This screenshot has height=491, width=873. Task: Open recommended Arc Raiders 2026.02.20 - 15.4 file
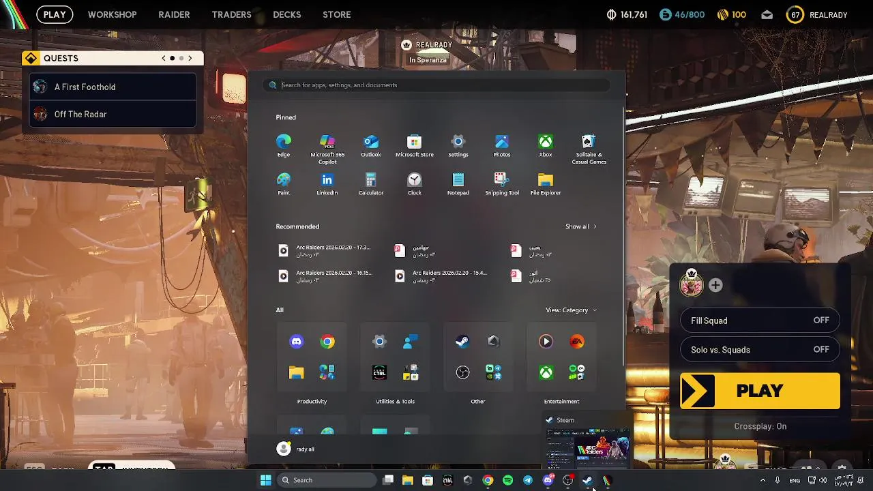[441, 276]
